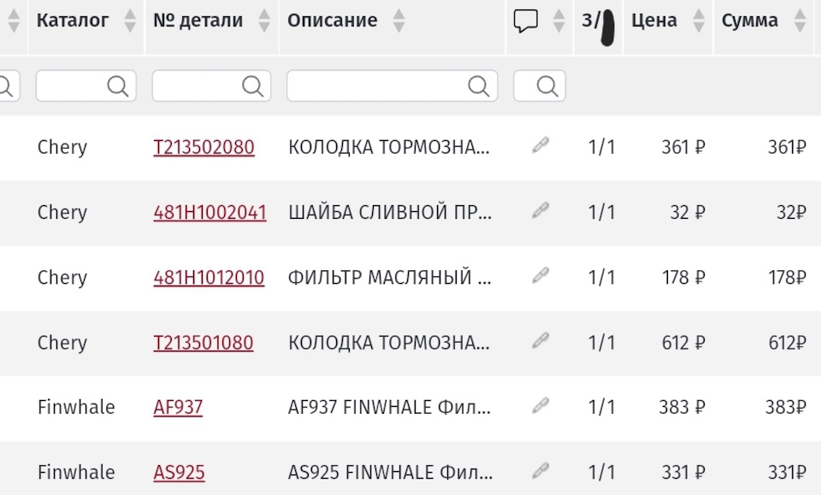The width and height of the screenshot is (821, 495).
Task: Open part number link 481H1002041
Action: (210, 212)
